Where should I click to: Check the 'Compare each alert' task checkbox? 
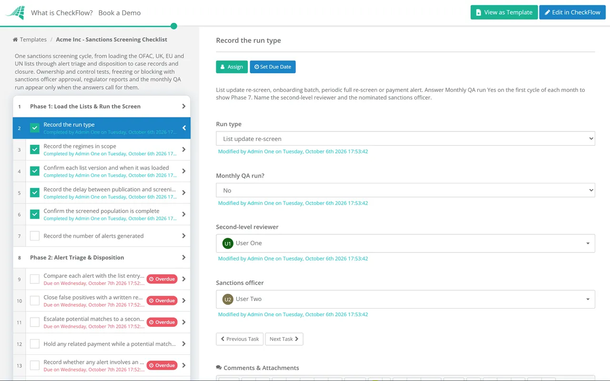coord(35,279)
